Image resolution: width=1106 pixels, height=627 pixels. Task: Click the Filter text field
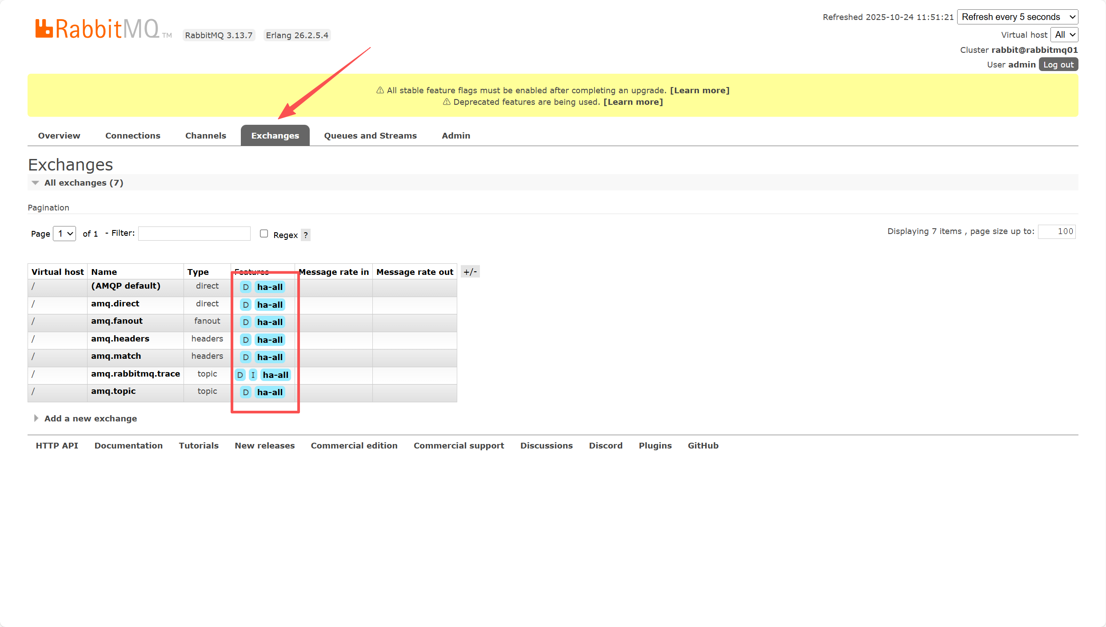tap(194, 234)
